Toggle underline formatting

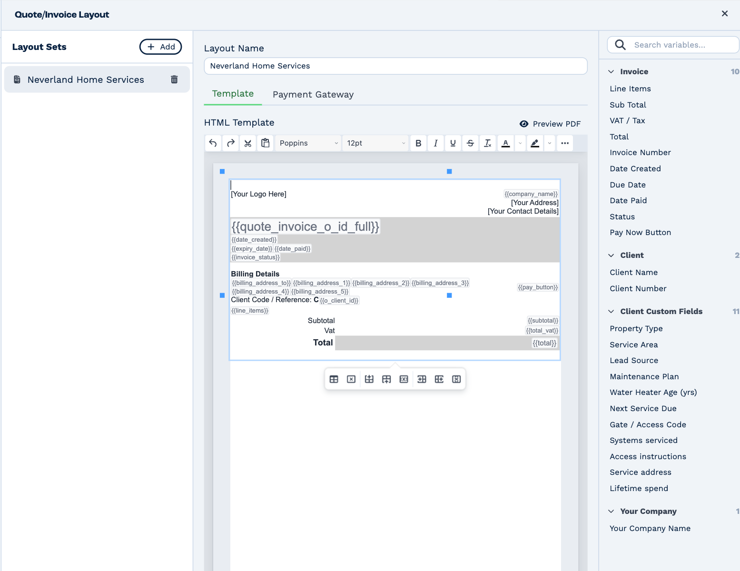click(x=453, y=143)
